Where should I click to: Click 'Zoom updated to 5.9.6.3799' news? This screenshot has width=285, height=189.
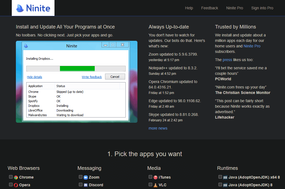tap(173, 55)
